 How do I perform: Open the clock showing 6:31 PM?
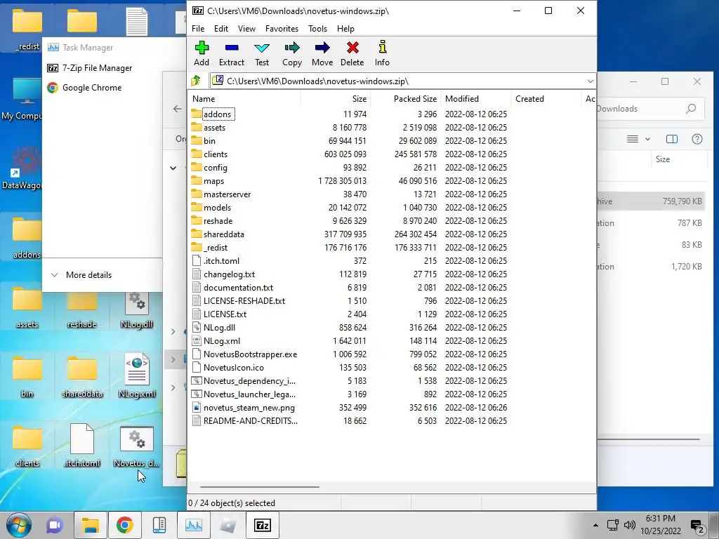tap(660, 525)
